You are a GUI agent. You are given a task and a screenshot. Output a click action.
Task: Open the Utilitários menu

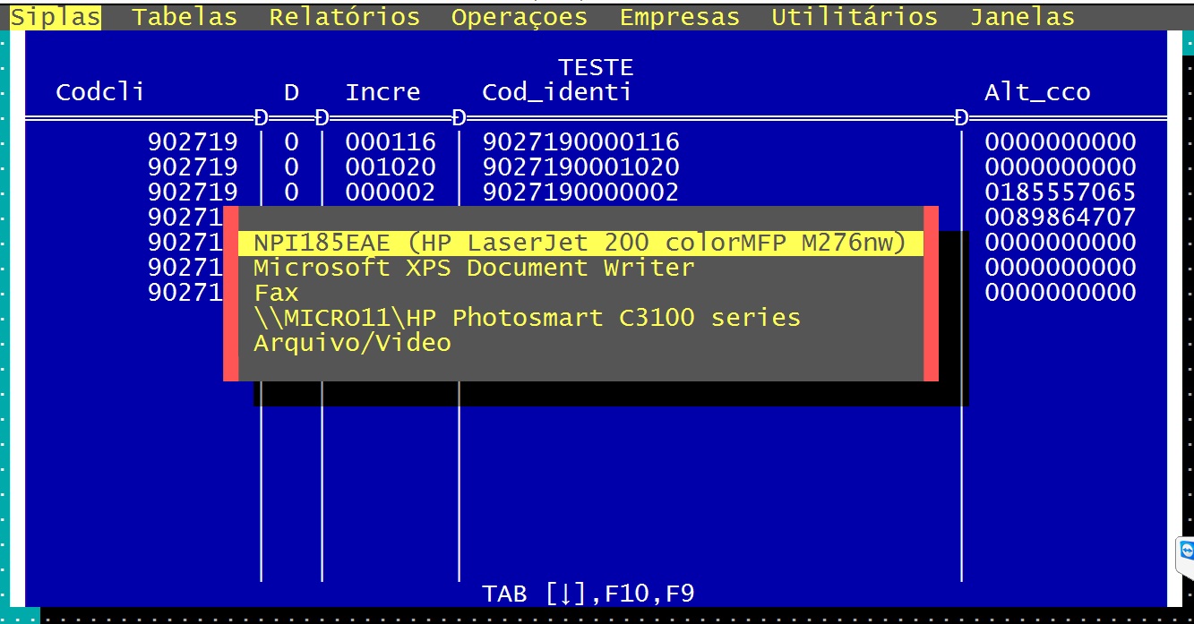(854, 17)
